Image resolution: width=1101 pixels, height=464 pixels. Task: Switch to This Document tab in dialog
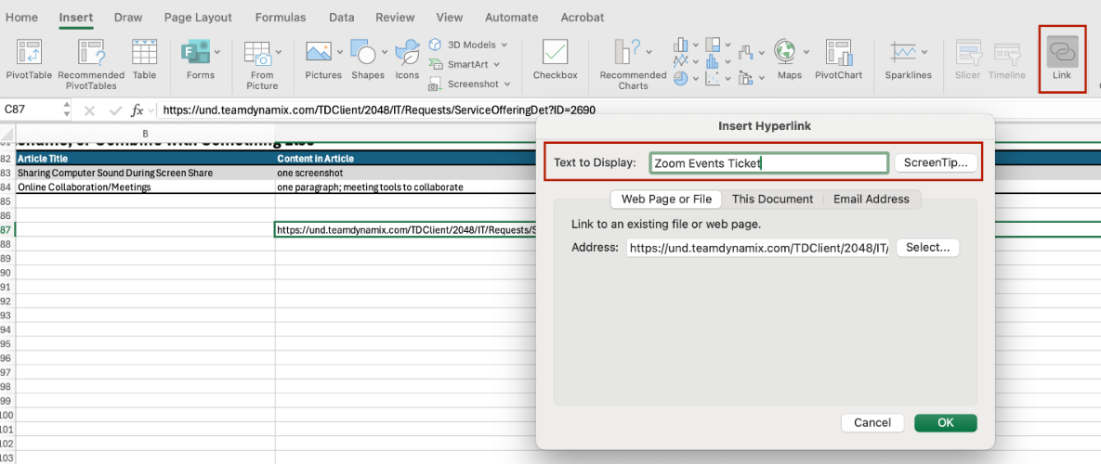[772, 200]
